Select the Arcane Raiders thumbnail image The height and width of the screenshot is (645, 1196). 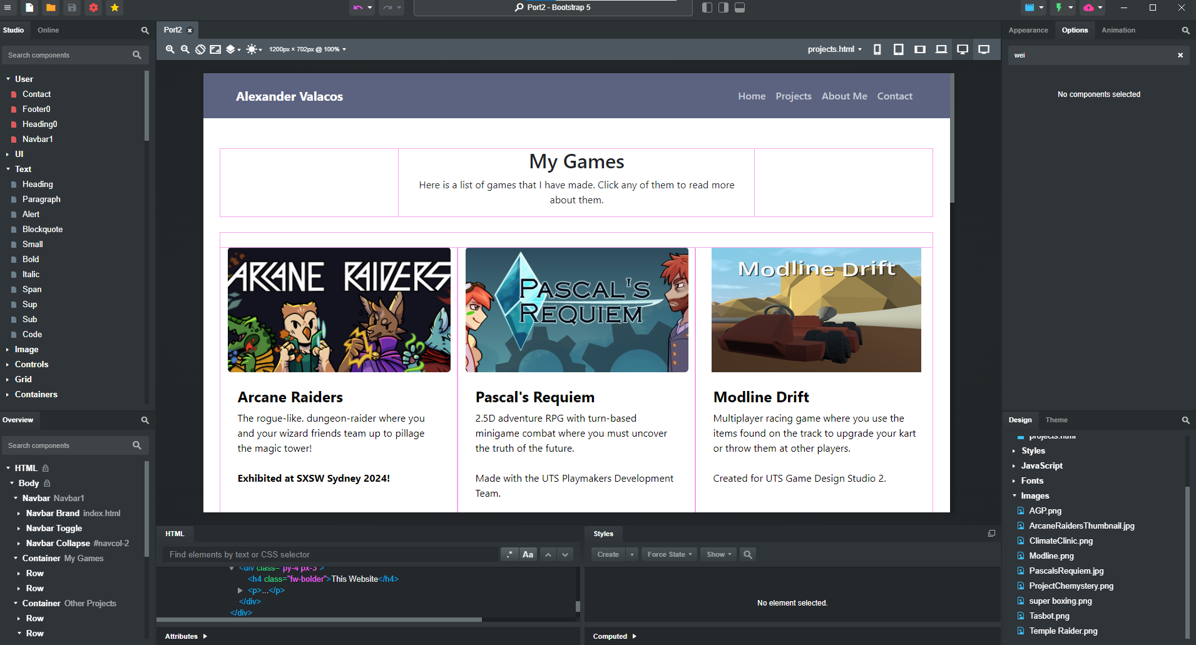click(339, 310)
